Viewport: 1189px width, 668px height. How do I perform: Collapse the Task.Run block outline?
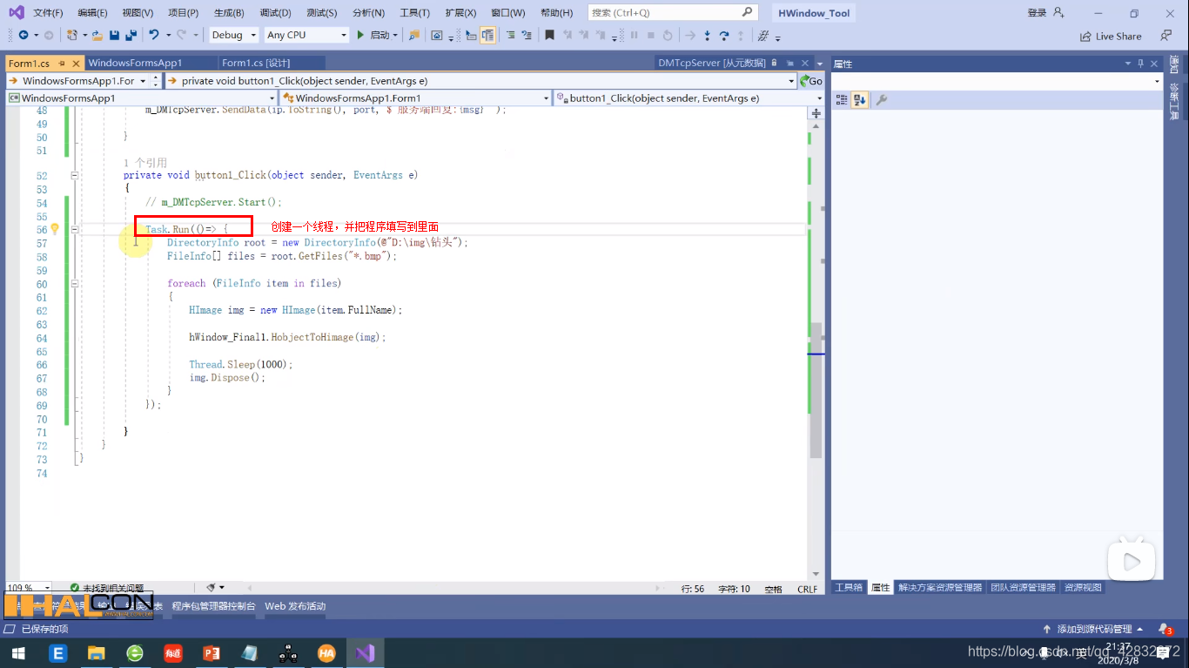(x=75, y=229)
